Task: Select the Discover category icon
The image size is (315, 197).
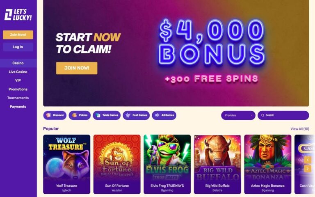Action: click(48, 115)
